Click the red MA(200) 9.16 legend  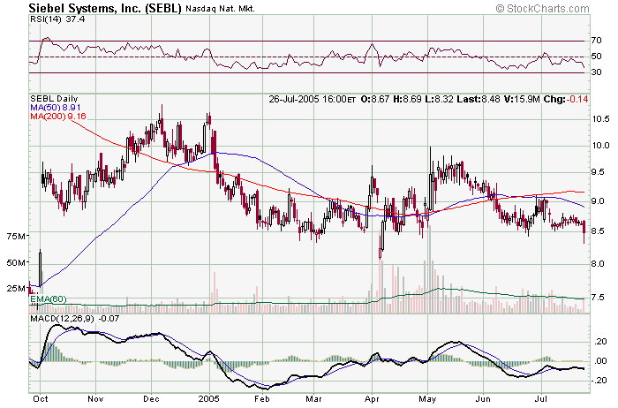(58, 117)
